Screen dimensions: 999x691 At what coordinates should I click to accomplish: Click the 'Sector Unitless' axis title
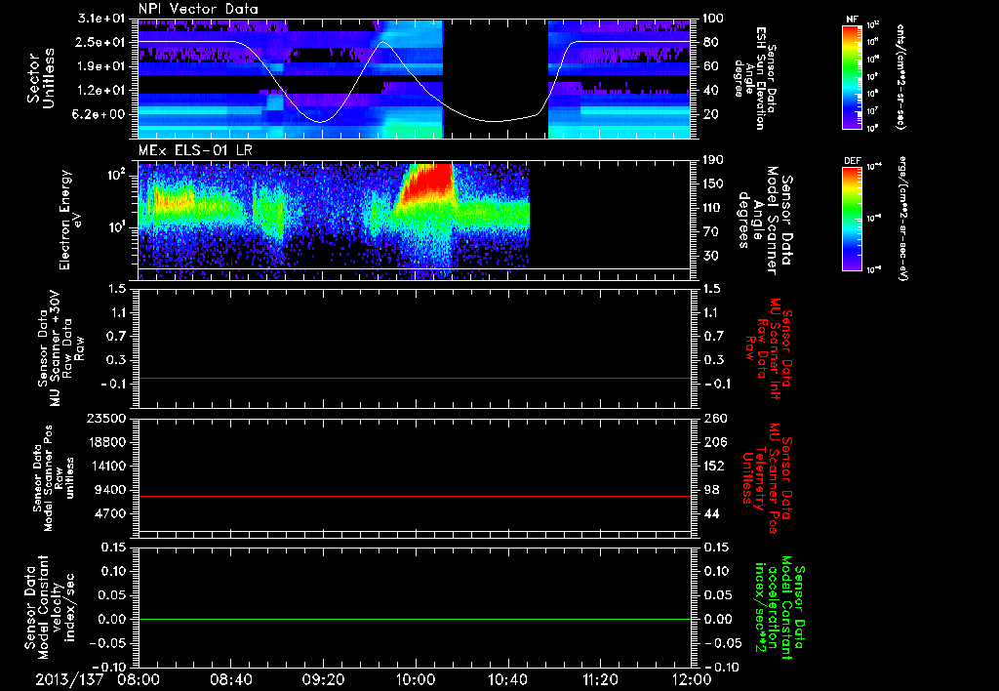pos(40,78)
